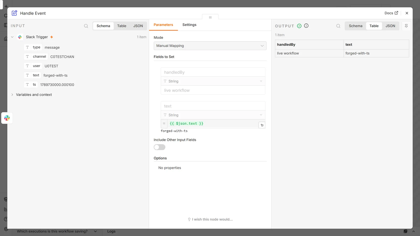Image resolution: width=420 pixels, height=236 pixels.
Task: Click the equals expression toggle icon
Action: pos(164,124)
